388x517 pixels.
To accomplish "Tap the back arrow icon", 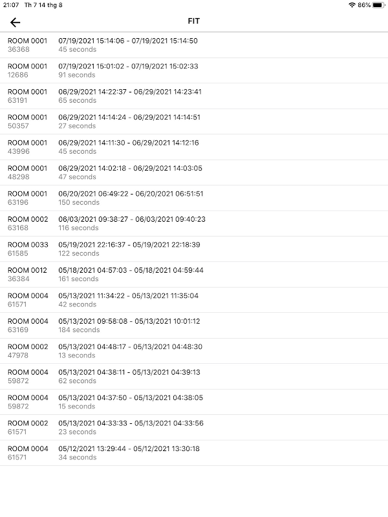I will 15,22.
